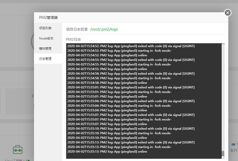Screen dimensions: 238x161
Task: Select the 日志管理 tab
Action: click(x=48, y=59)
